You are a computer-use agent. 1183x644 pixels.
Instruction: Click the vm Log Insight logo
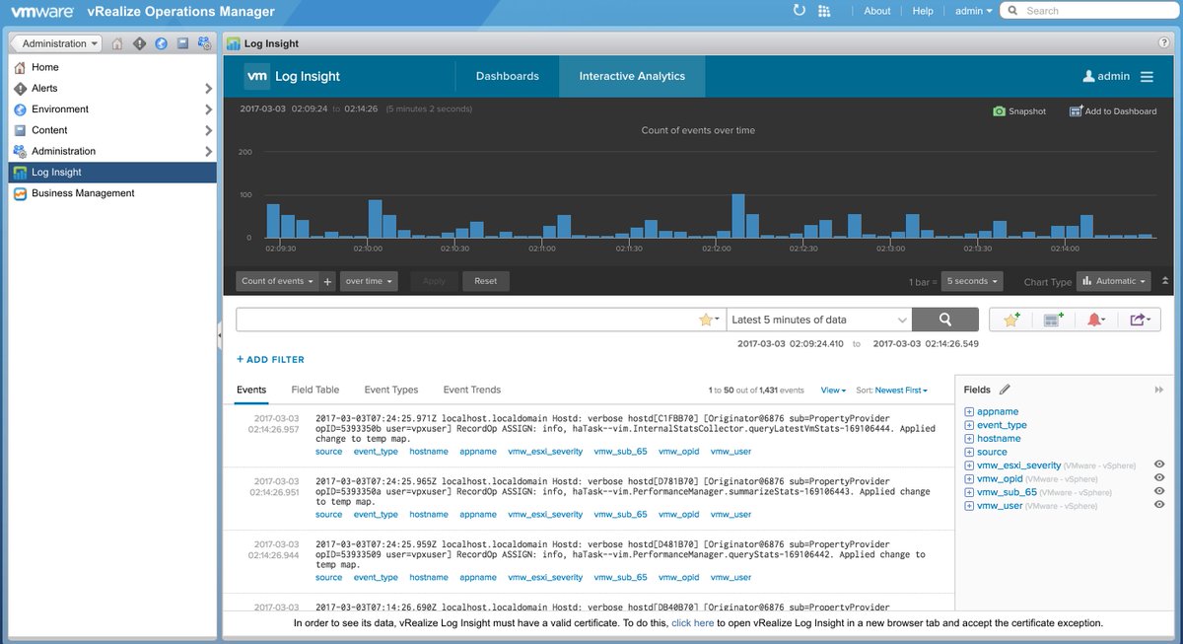(257, 76)
